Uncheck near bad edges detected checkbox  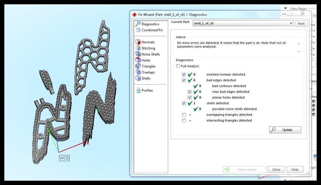coord(190,92)
